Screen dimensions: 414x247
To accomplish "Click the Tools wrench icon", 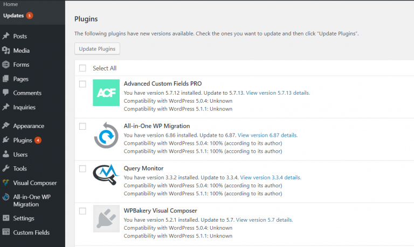I will tap(6, 168).
